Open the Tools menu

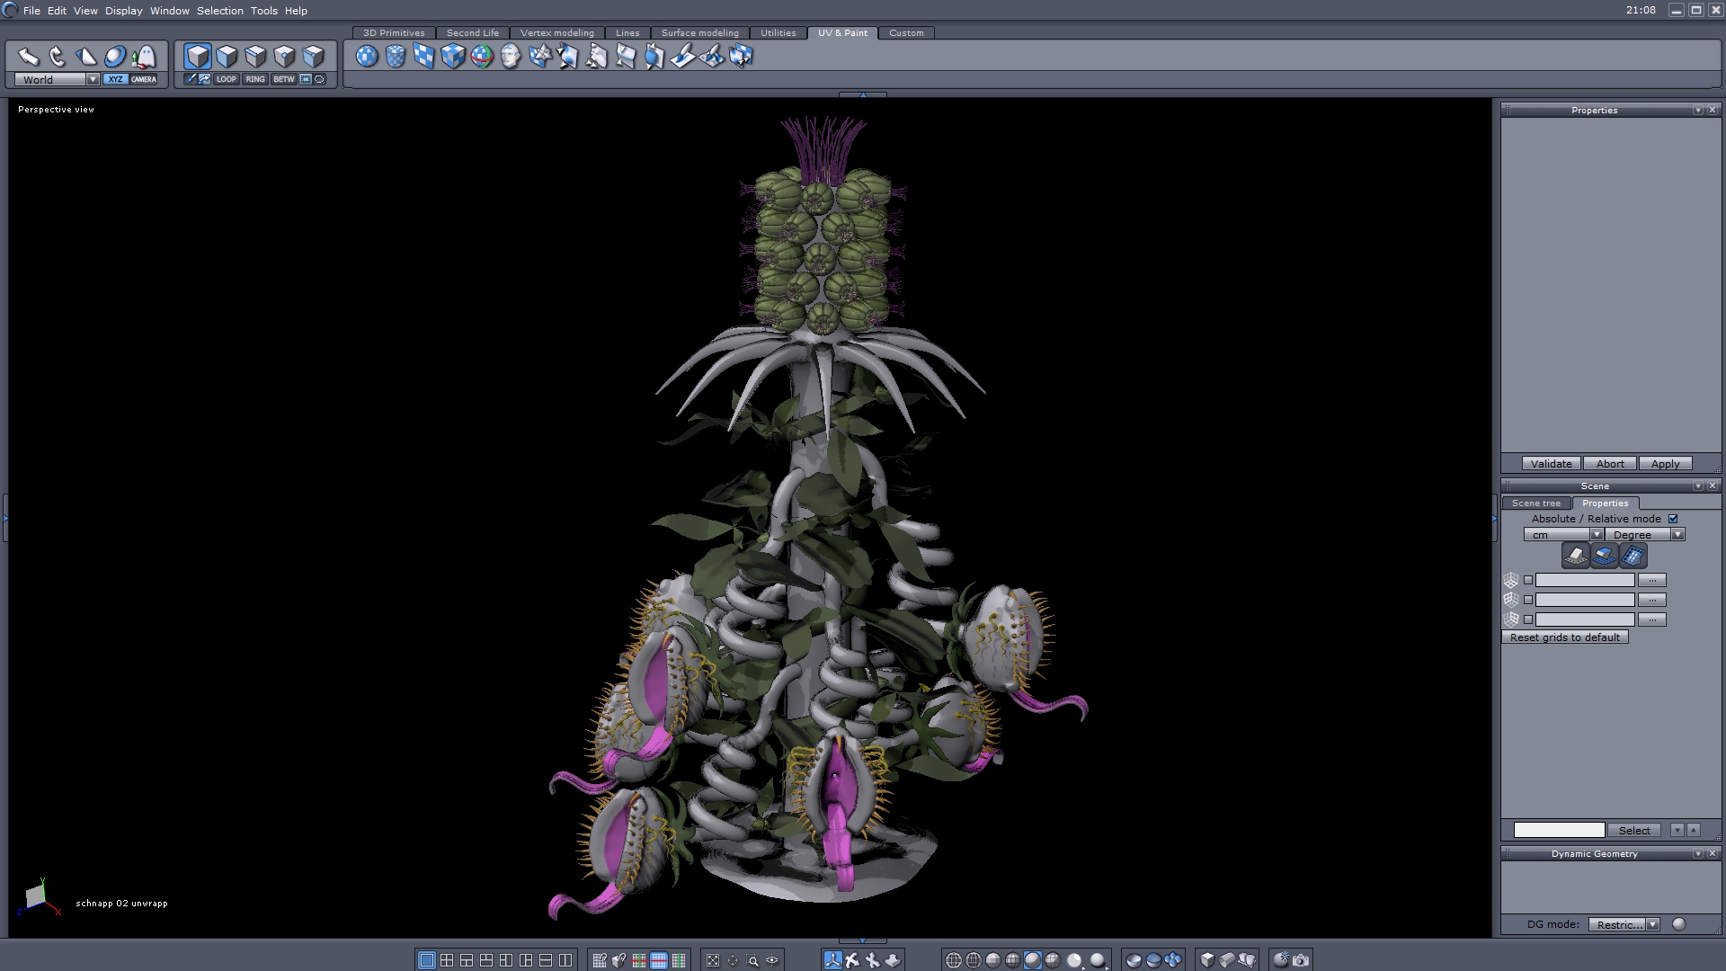click(x=263, y=11)
